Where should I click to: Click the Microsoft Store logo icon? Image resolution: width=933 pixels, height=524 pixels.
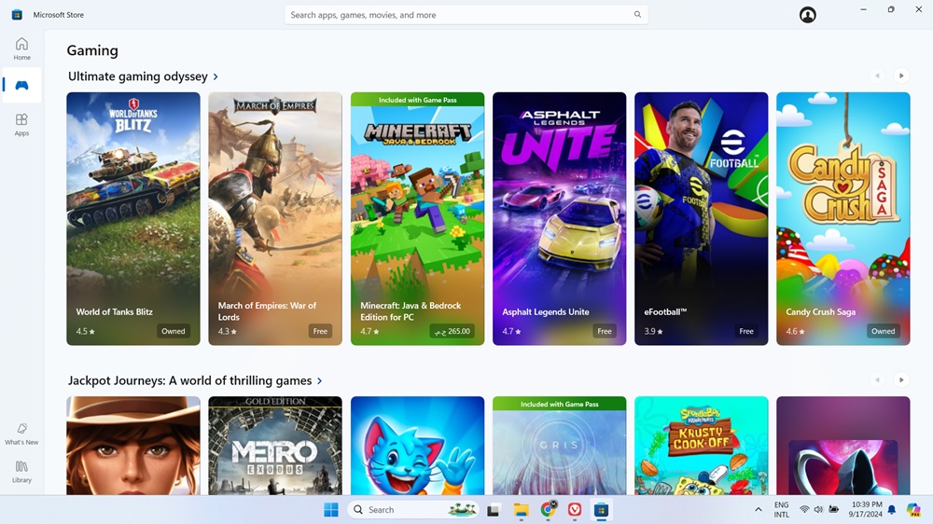[x=17, y=15]
